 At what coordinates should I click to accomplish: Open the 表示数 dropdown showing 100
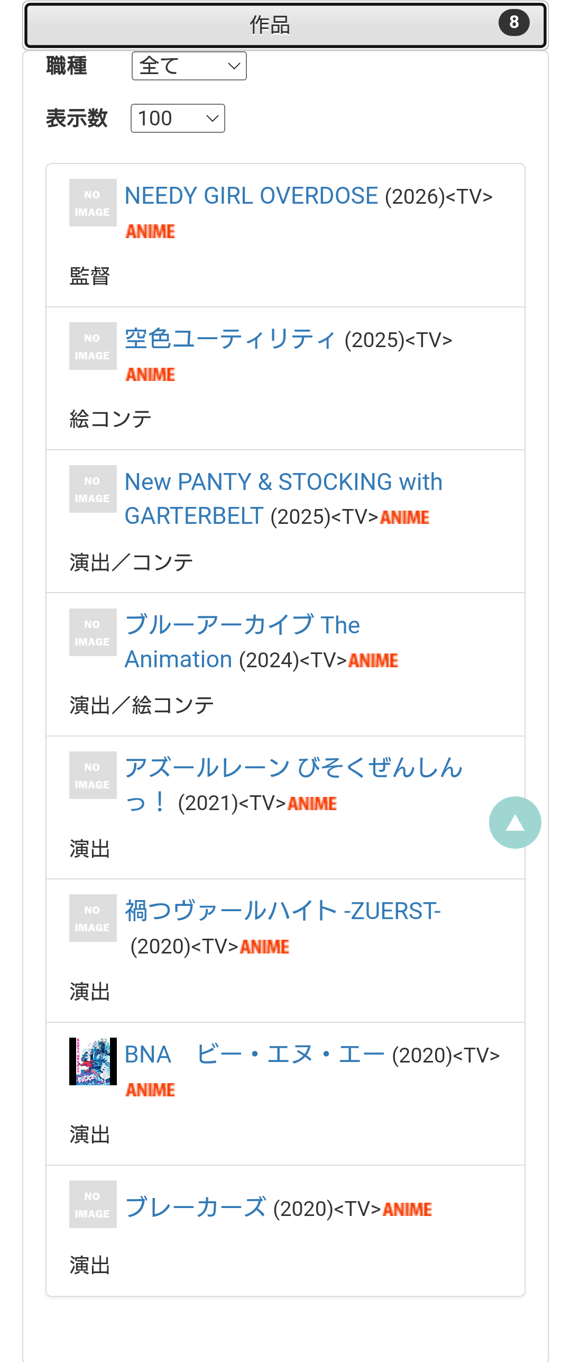coord(178,118)
